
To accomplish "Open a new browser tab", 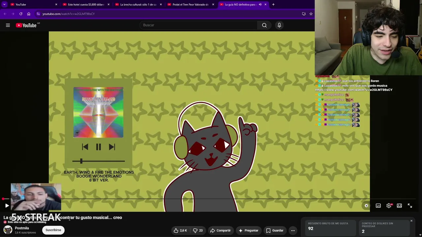I will [x=273, y=5].
